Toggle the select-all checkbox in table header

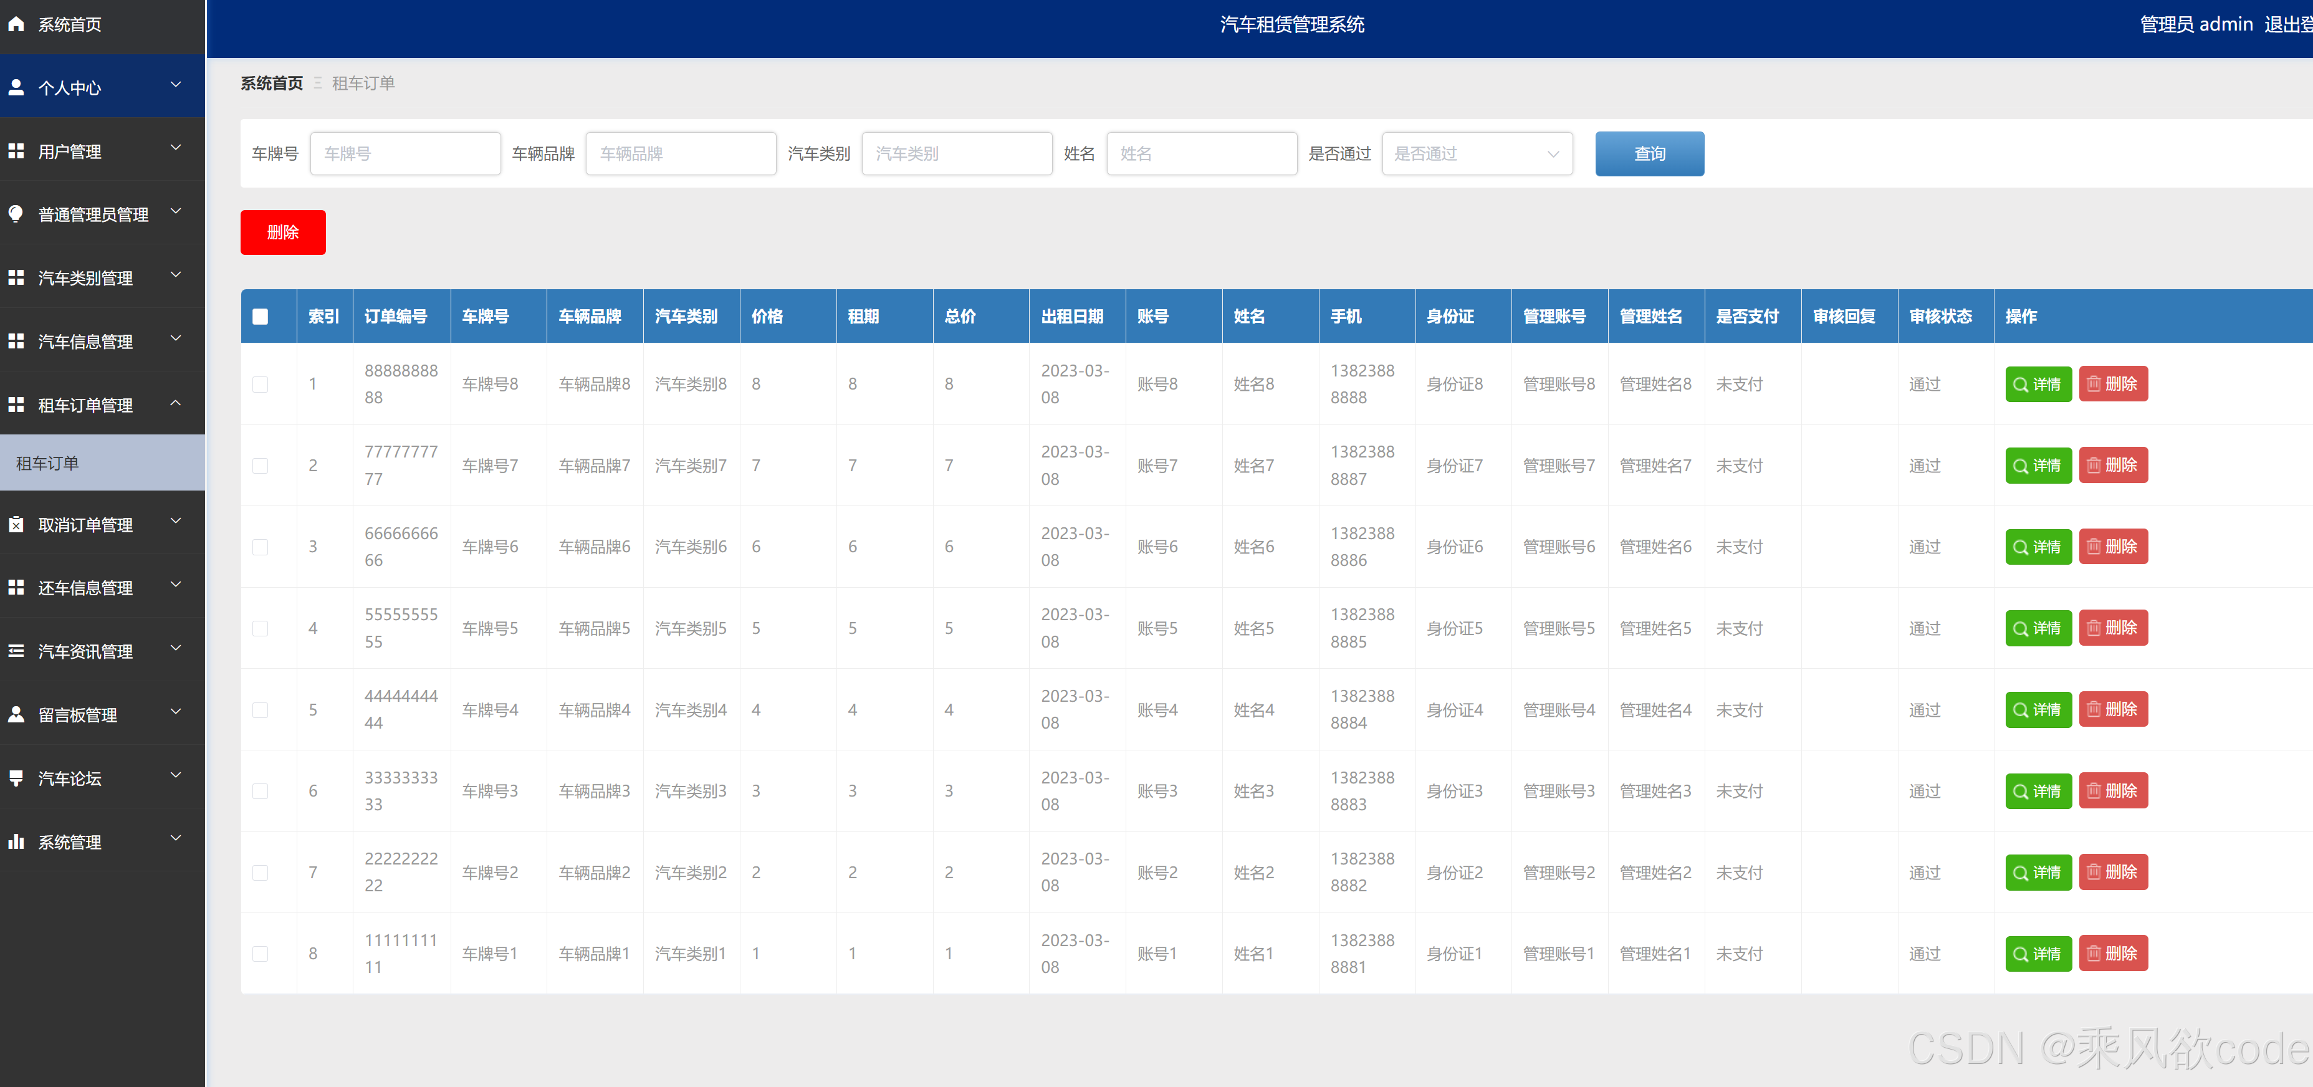click(x=261, y=316)
